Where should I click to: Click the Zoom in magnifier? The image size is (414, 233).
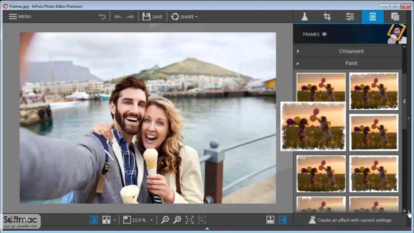177,220
